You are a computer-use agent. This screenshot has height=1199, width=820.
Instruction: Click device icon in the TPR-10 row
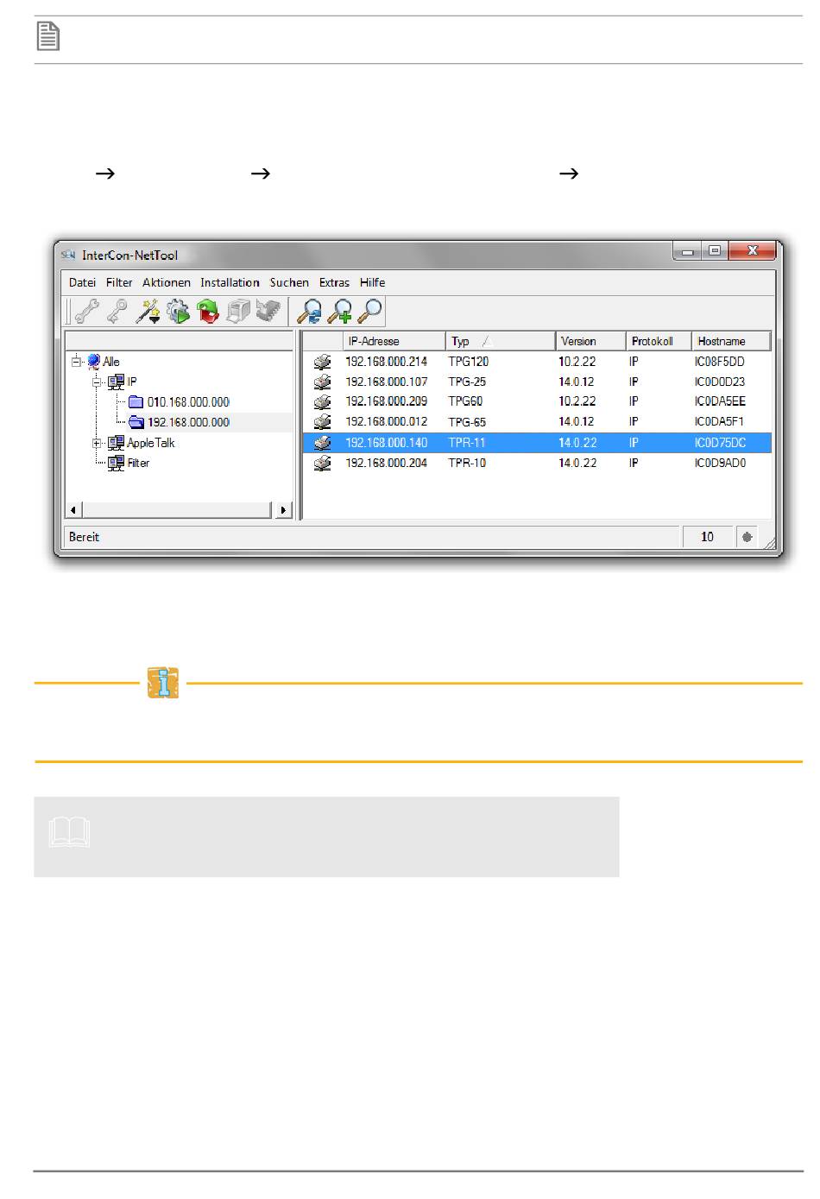(322, 463)
